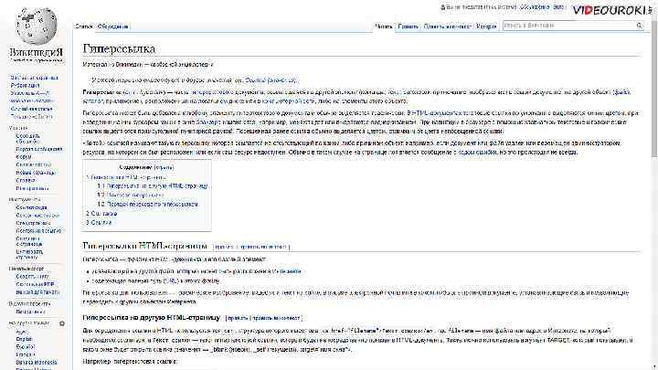Click Пожертвовать in the sidebar

32,188
